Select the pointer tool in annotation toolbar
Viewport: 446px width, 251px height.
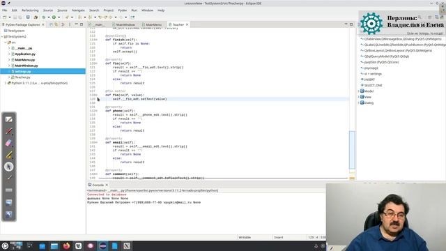pyautogui.click(x=9, y=167)
